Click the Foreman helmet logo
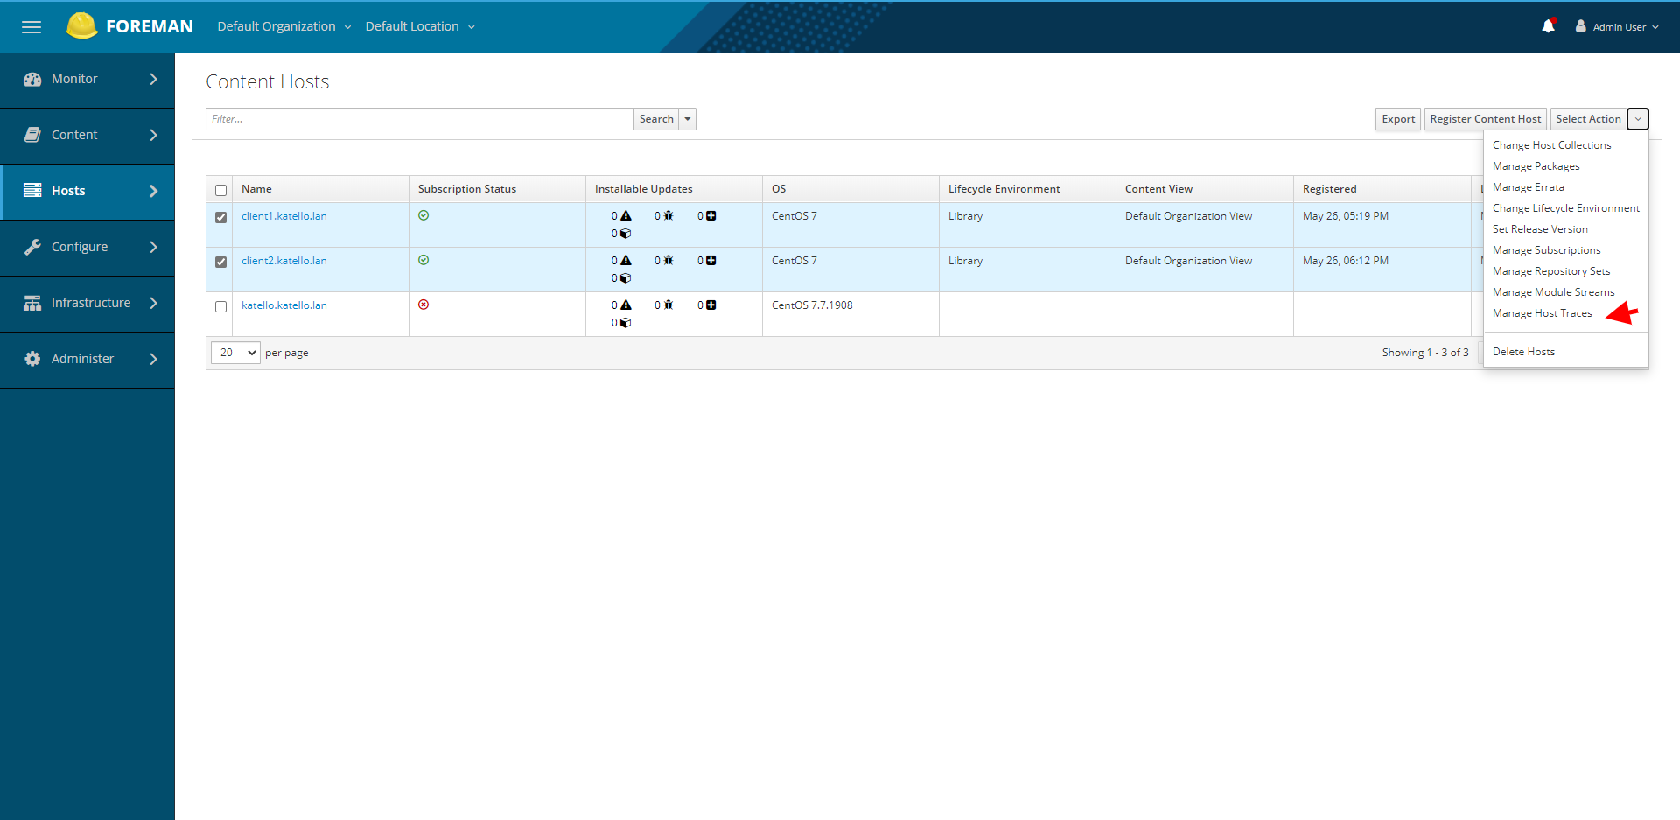 [81, 26]
